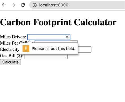Image resolution: width=125 pixels, height=102 pixels.
Task: Click the empty page area below Calculate
Action: (x=61, y=84)
